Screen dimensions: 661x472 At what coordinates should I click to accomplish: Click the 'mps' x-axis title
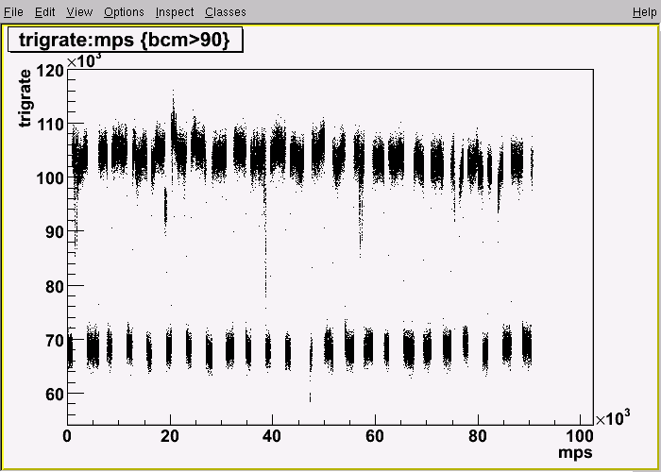[575, 452]
